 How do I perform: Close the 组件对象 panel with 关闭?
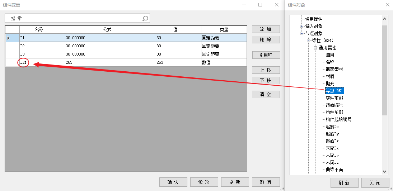click(x=375, y=183)
